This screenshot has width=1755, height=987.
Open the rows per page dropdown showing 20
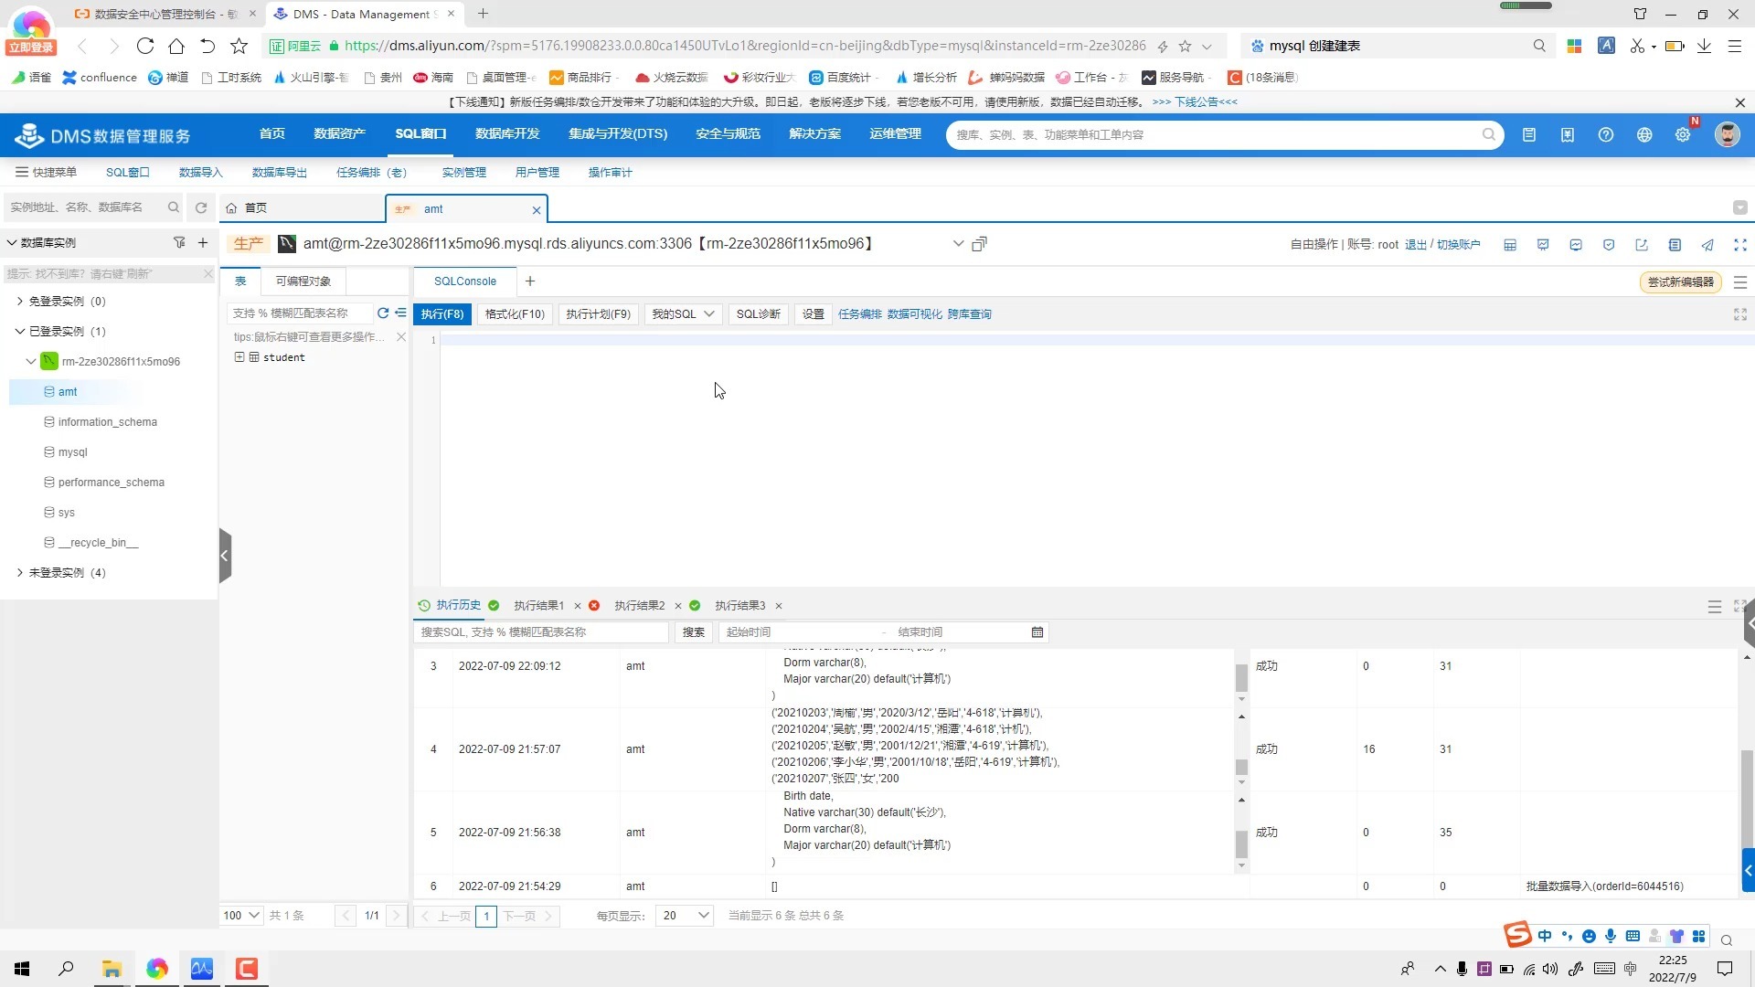coord(684,915)
